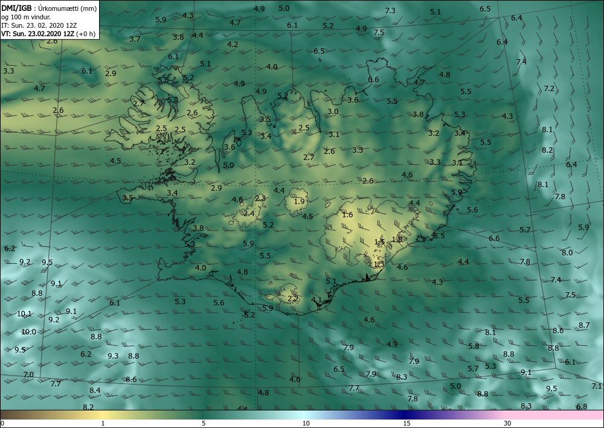Click the 'og 100 m vindur.' legend line
This screenshot has width=604, height=428.
[x=26, y=17]
